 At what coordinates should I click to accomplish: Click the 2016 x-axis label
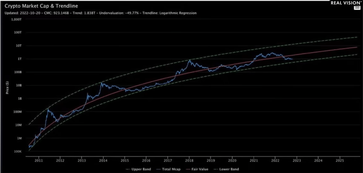click(146, 160)
